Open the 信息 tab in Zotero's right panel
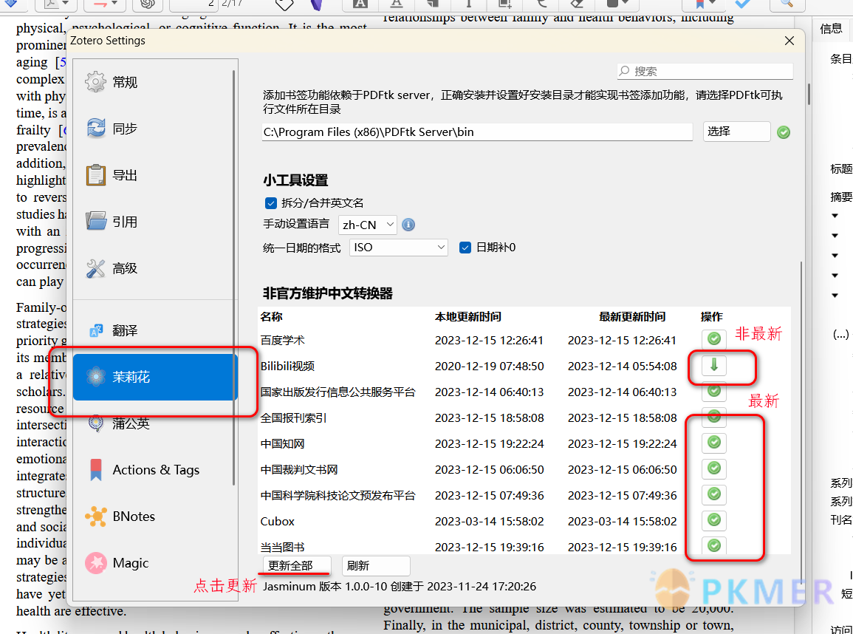This screenshot has width=853, height=634. 831,29
